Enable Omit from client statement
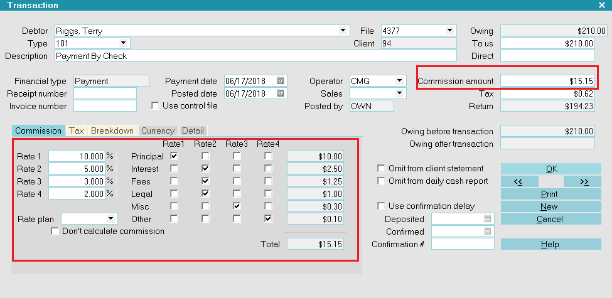The width and height of the screenshot is (612, 298). (381, 169)
